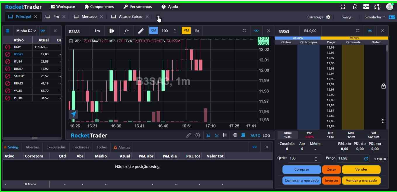397x192 pixels.
Task: Adjust the chart quantity stepper arrows
Action: 175,30
